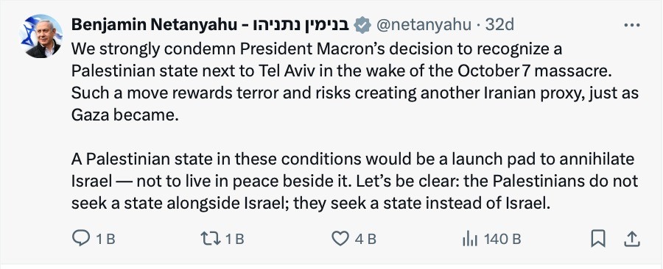This screenshot has height=269, width=663.
Task: Bookmark this post with the bookmark icon
Action: [598, 239]
